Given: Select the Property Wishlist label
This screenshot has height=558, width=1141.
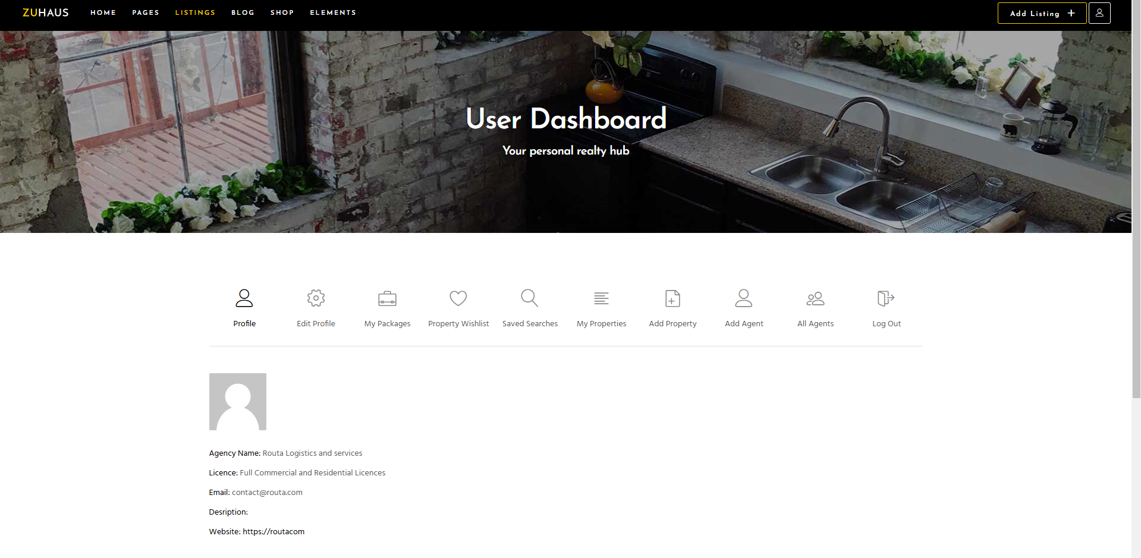Looking at the screenshot, I should pyautogui.click(x=458, y=323).
